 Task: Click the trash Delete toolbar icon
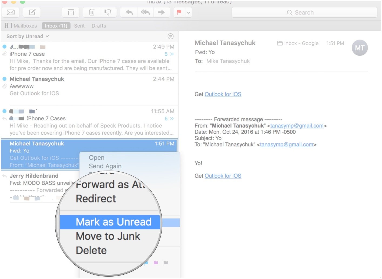[x=92, y=12]
